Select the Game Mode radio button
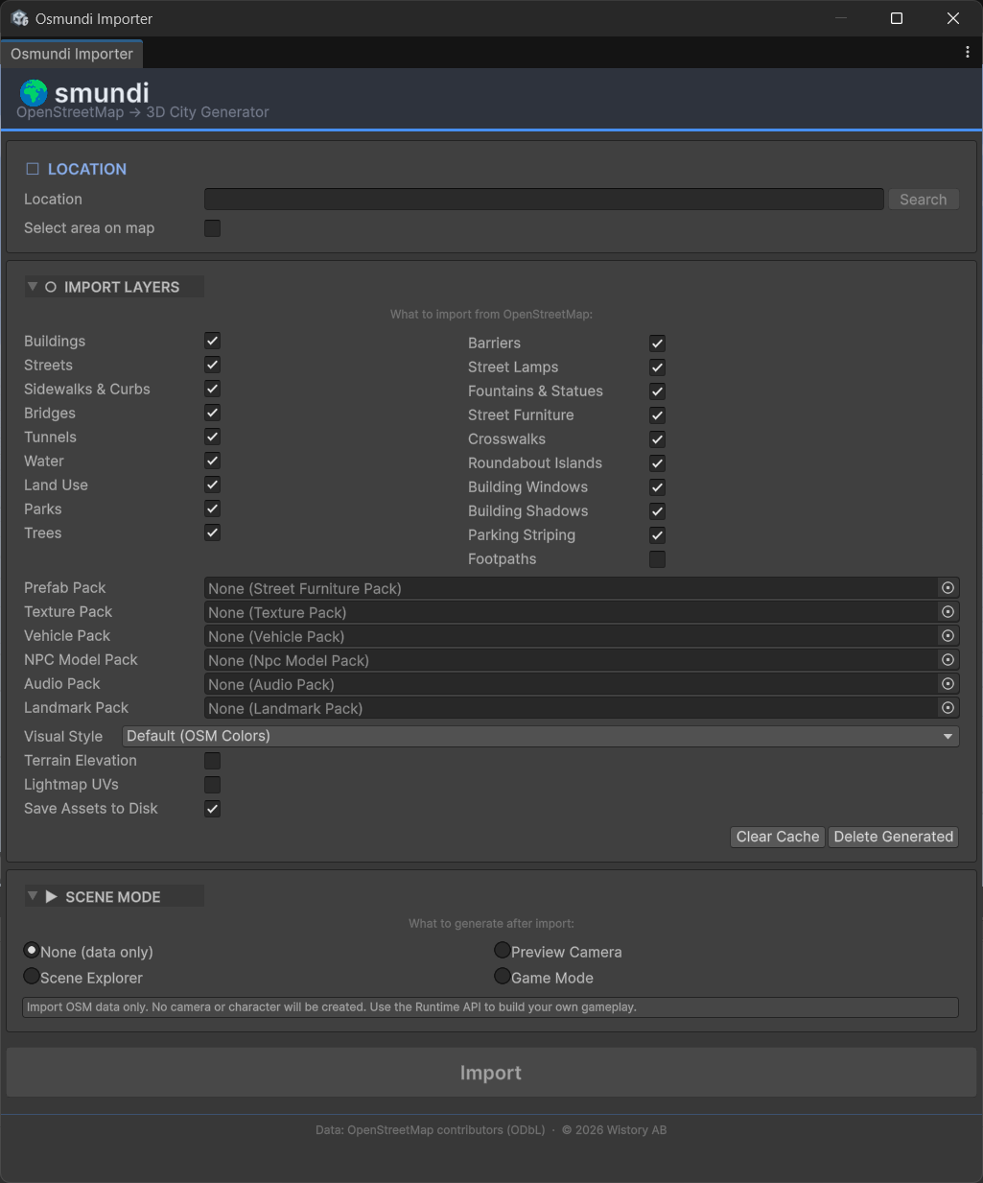Image resolution: width=983 pixels, height=1183 pixels. pyautogui.click(x=502, y=975)
